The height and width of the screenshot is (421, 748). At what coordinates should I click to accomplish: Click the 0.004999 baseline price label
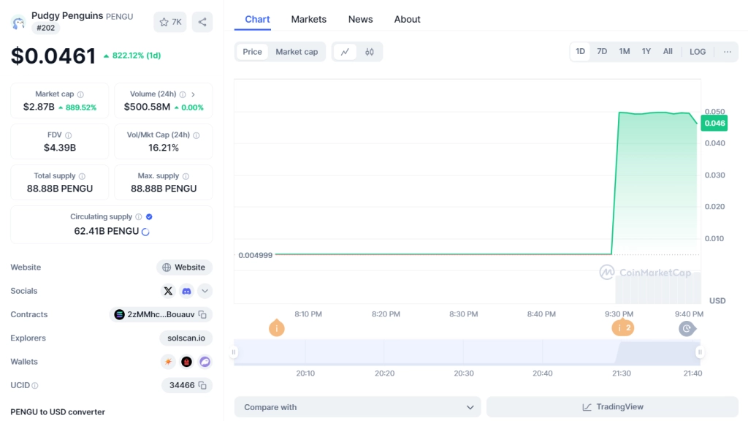point(255,255)
